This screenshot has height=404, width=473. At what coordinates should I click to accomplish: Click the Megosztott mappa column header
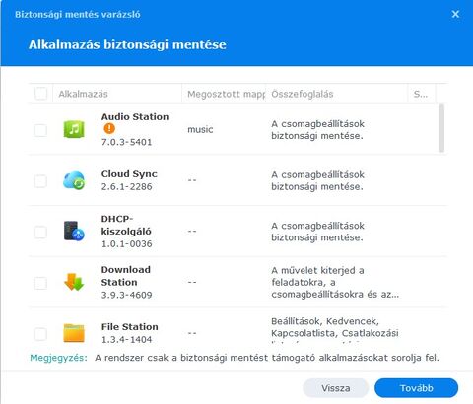coord(224,94)
